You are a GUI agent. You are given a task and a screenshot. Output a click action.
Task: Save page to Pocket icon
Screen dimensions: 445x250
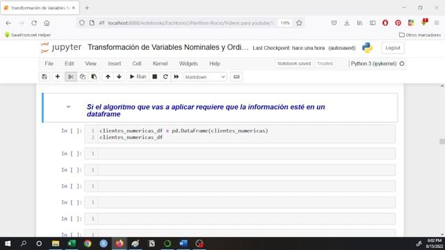point(334,23)
